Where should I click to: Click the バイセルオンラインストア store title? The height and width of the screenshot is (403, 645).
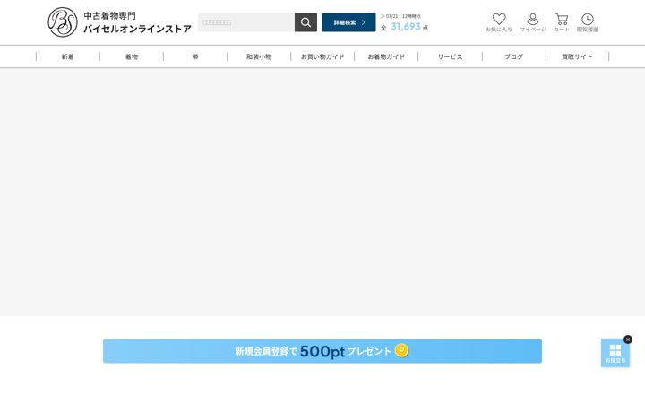tap(137, 29)
